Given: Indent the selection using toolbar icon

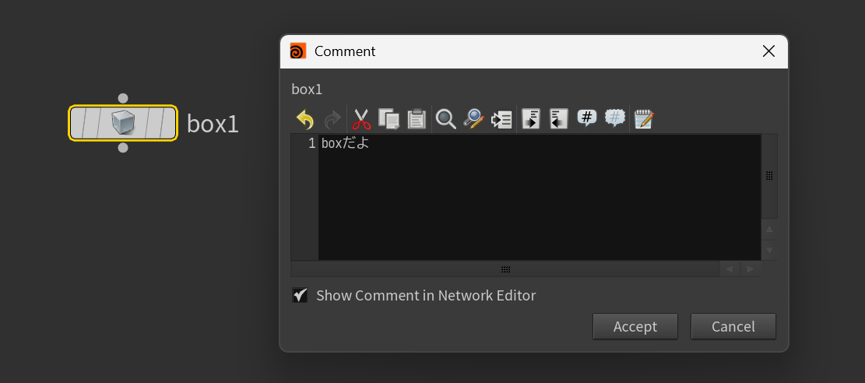Looking at the screenshot, I should 531,119.
